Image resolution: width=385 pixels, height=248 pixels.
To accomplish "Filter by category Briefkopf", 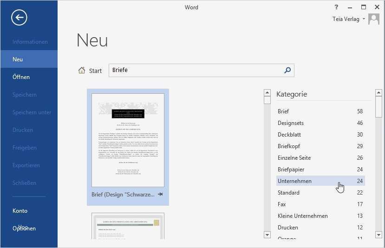I will [x=320, y=146].
